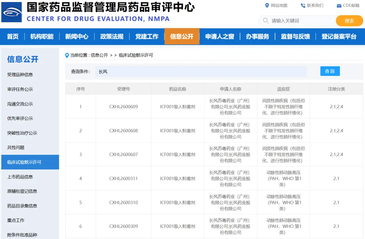The height and width of the screenshot is (239, 365).
Task: Click breadcrumb link 信息公开
Action: click(99, 55)
